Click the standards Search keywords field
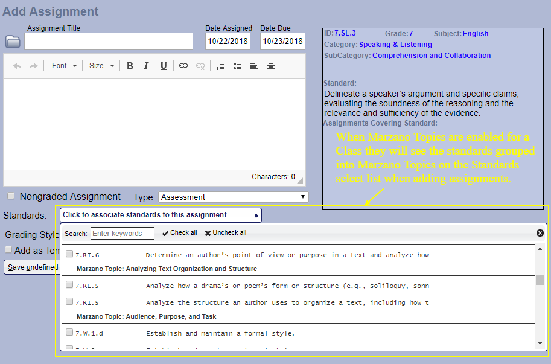 pyautogui.click(x=123, y=233)
